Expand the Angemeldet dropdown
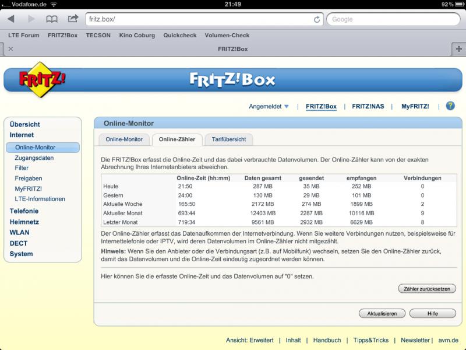Screen dimensions: 466x350 (269, 106)
